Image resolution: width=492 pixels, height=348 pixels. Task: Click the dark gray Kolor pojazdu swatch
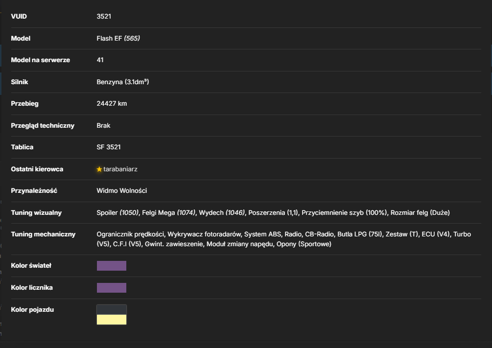coord(111,310)
